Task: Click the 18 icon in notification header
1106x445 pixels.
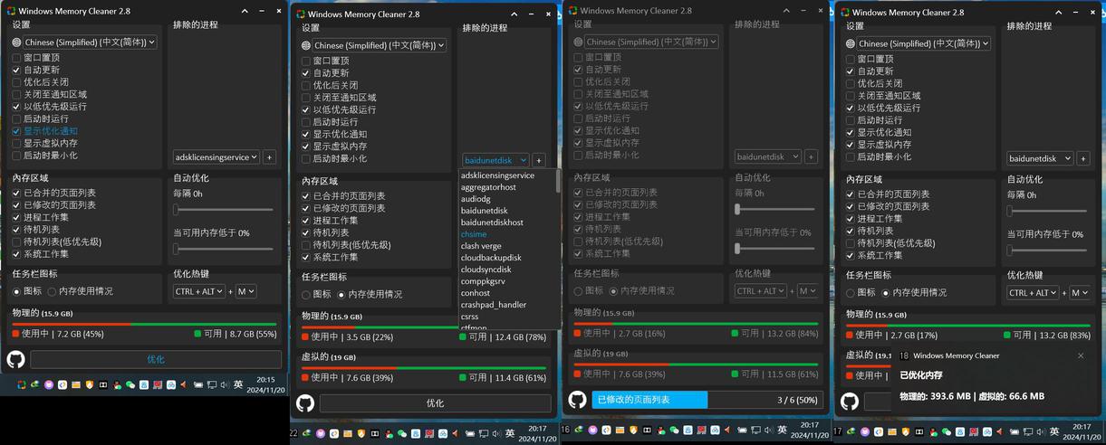Action: pyautogui.click(x=905, y=355)
